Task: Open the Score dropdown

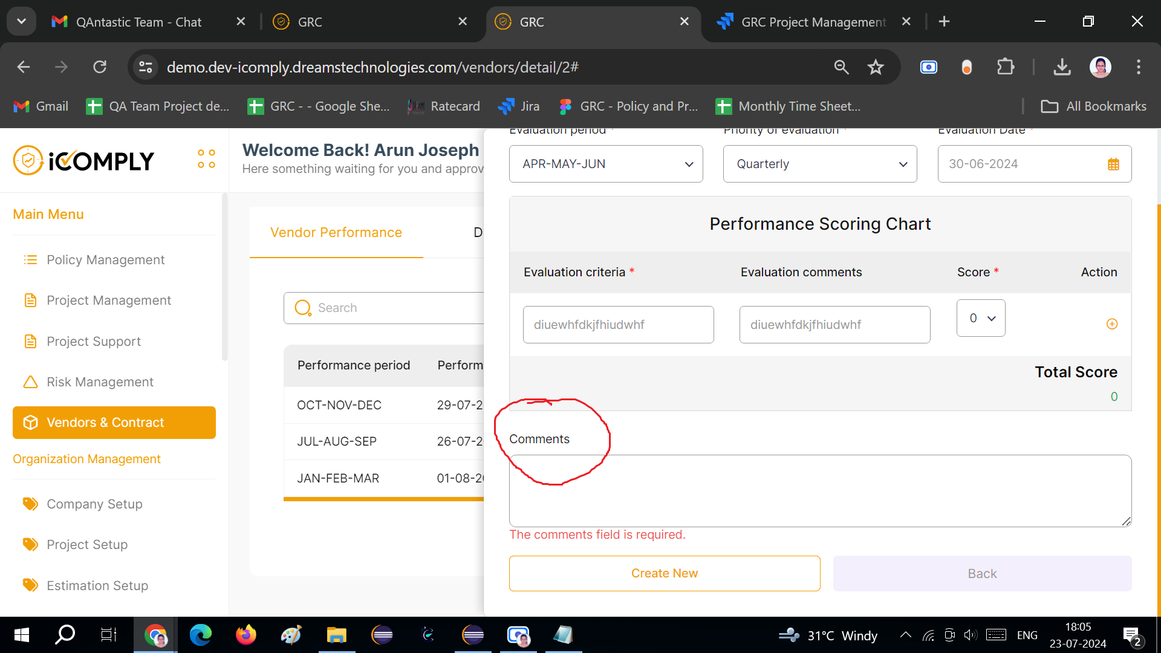Action: pyautogui.click(x=980, y=318)
